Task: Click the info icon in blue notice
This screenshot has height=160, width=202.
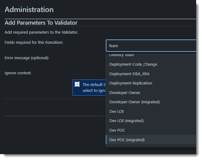Action: coord(77,84)
